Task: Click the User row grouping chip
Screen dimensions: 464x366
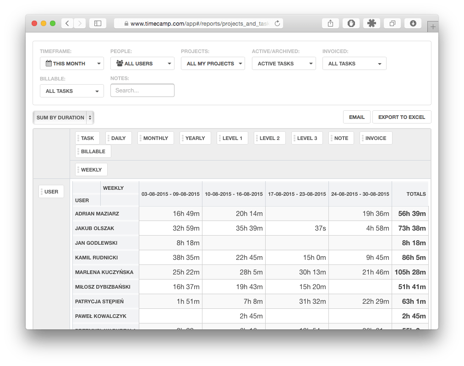Action: point(51,192)
